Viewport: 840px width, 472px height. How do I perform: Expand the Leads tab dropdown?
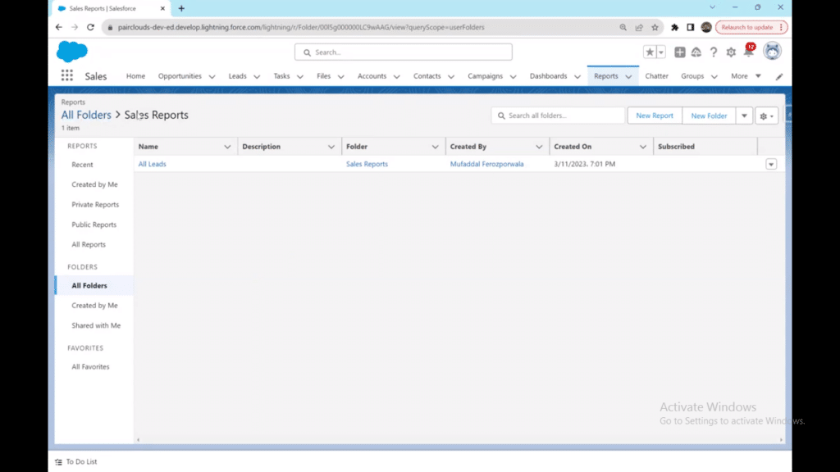click(257, 76)
